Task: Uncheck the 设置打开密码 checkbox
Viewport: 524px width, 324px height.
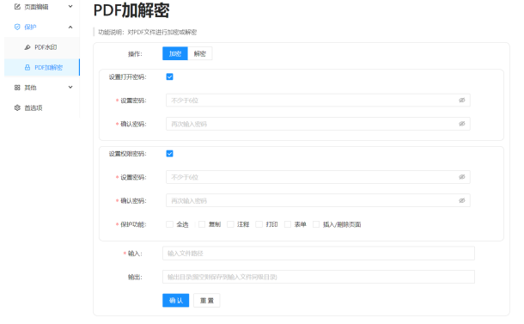Action: (x=170, y=76)
